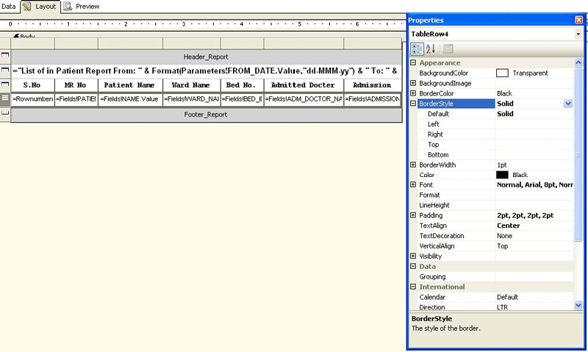Expand the BorderColor property
The image size is (588, 352).
point(413,93)
